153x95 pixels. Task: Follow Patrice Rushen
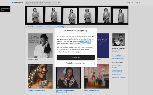point(119,55)
